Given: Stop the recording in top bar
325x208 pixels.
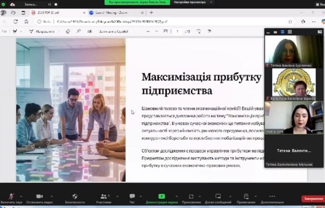Looking at the screenshot, I should tap(56, 4).
